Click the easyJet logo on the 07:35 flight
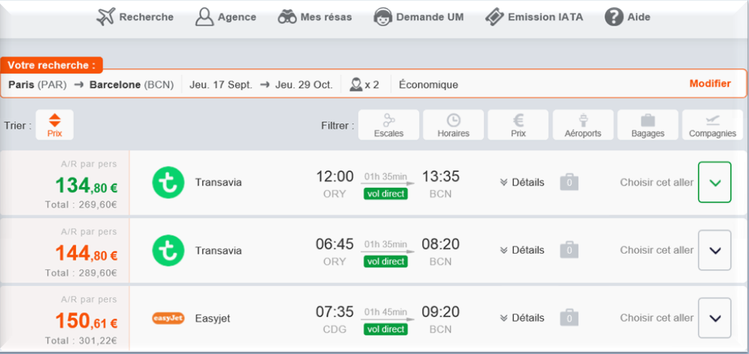The height and width of the screenshot is (354, 749). click(x=168, y=318)
